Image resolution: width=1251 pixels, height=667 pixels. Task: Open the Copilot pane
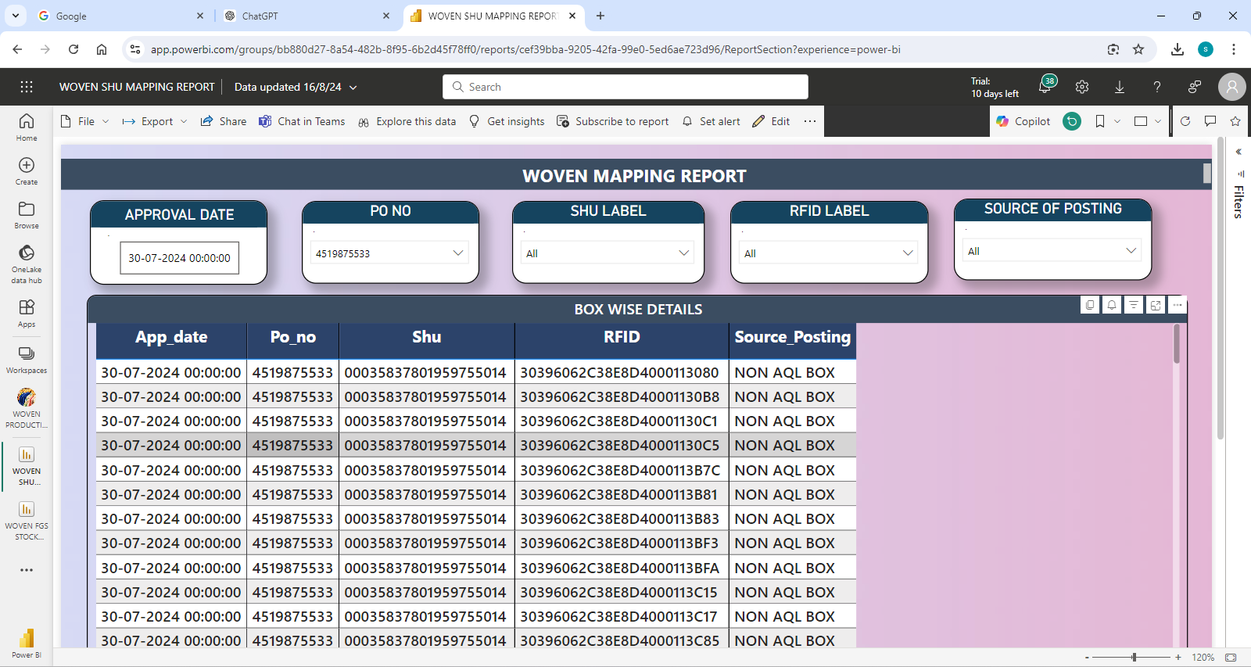tap(1023, 121)
